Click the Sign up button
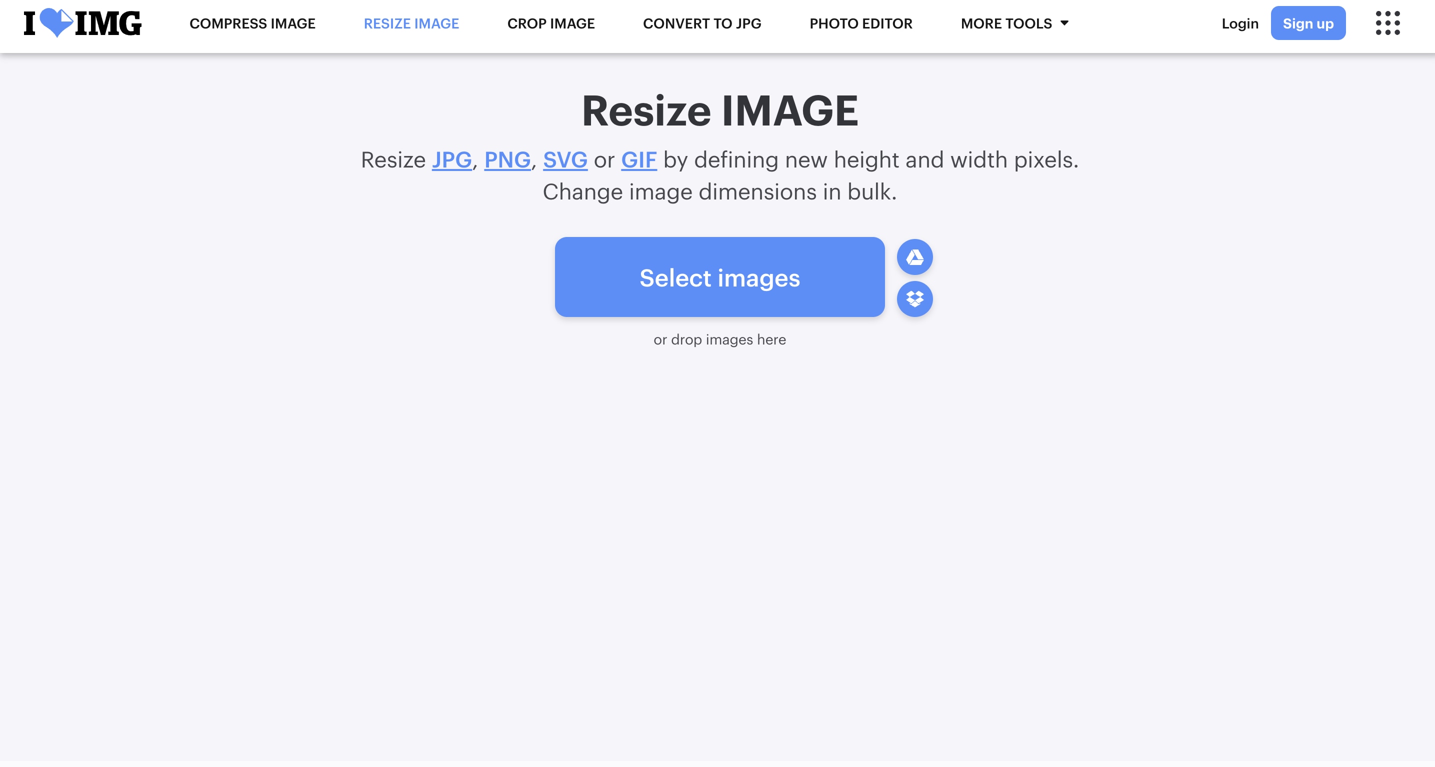This screenshot has width=1435, height=767. click(x=1308, y=23)
